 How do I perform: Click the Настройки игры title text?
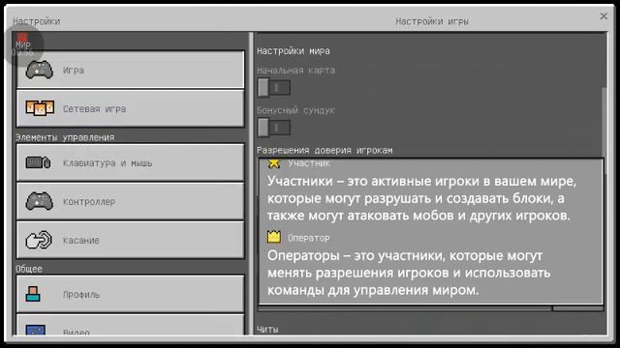[432, 21]
